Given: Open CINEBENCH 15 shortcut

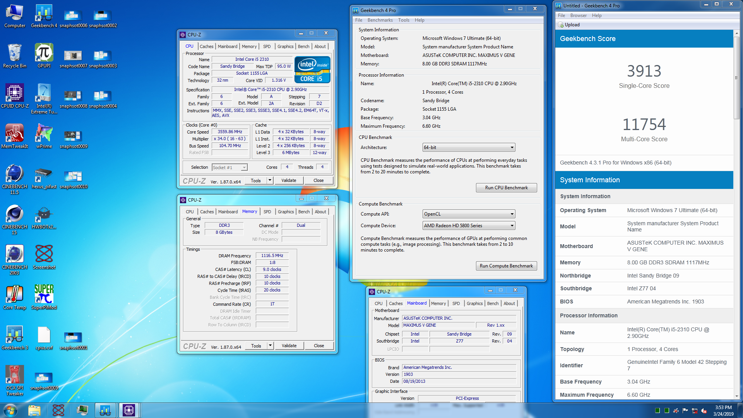Looking at the screenshot, I should pyautogui.click(x=15, y=219).
